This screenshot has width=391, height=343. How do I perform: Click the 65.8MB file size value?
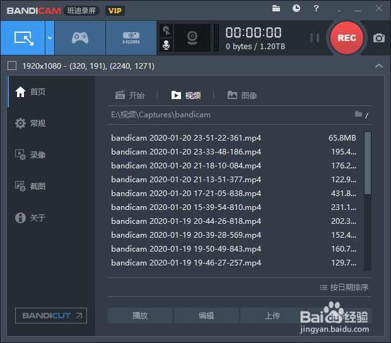pyautogui.click(x=342, y=138)
